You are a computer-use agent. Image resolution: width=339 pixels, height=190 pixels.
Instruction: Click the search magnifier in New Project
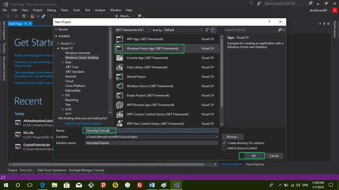(x=280, y=30)
